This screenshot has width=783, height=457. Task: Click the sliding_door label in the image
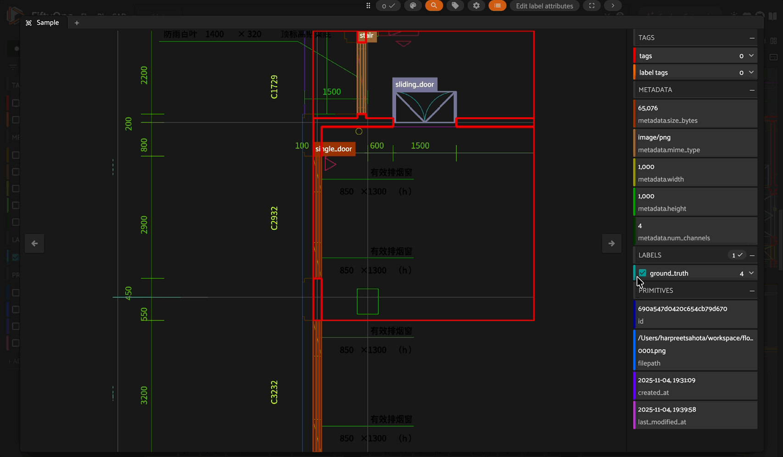click(414, 84)
